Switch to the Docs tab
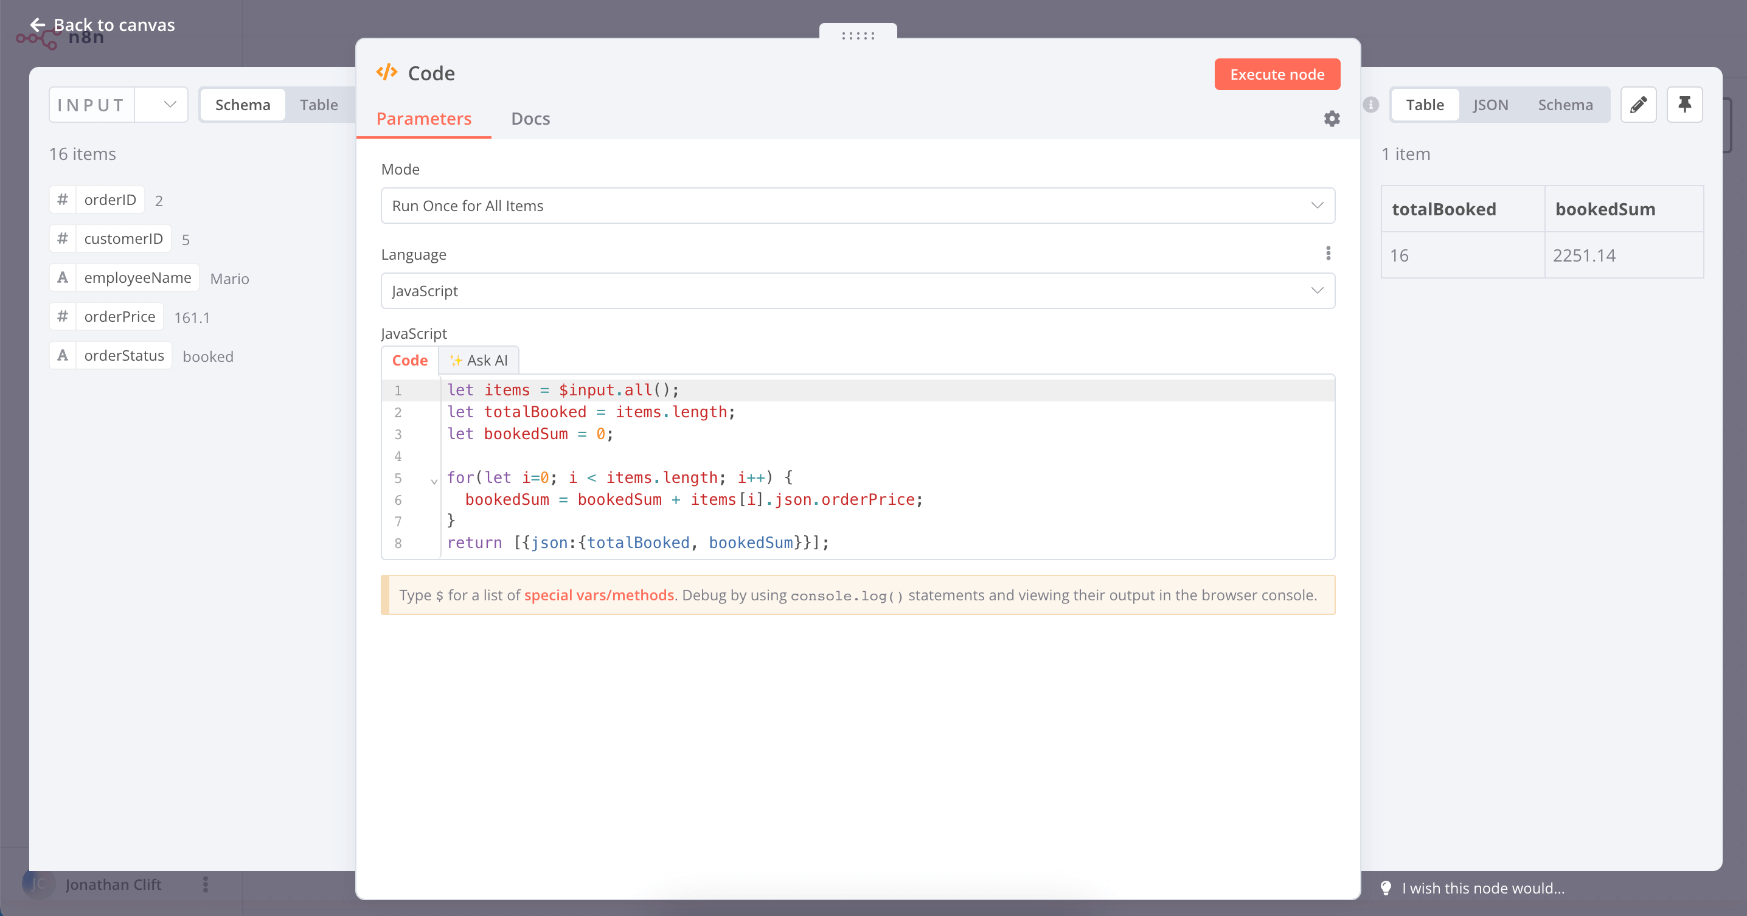Image resolution: width=1747 pixels, height=916 pixels. [x=530, y=119]
